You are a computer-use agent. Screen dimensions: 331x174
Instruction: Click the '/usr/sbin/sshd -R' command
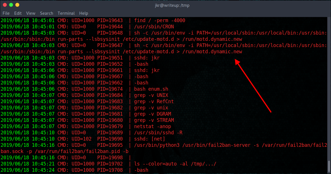(x=158, y=133)
